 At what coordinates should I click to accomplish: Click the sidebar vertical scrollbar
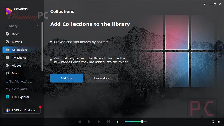click(42, 47)
